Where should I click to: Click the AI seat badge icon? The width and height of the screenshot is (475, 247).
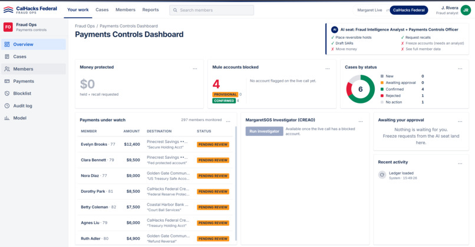coord(334,29)
